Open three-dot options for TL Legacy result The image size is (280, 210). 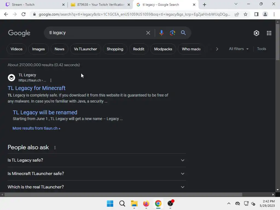tap(51, 80)
